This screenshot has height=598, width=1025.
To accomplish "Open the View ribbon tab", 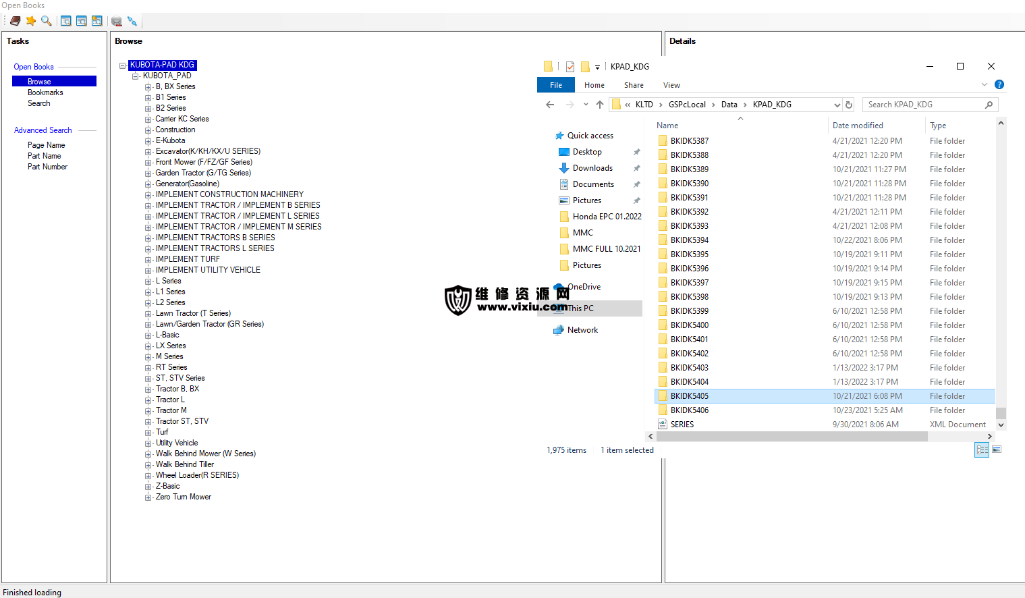I will [671, 85].
